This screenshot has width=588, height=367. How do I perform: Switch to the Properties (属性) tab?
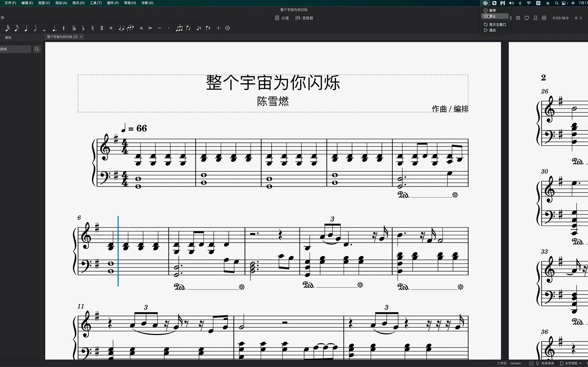click(x=8, y=38)
